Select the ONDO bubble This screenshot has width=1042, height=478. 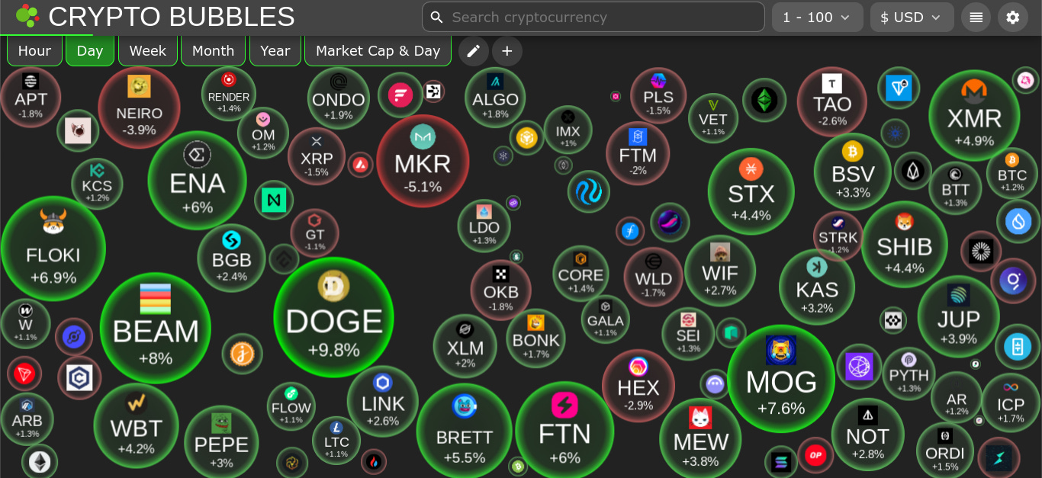[339, 98]
